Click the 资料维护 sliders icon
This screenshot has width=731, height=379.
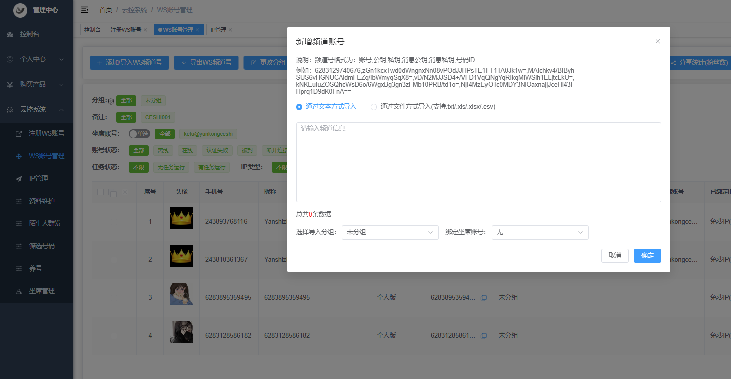[x=19, y=201]
